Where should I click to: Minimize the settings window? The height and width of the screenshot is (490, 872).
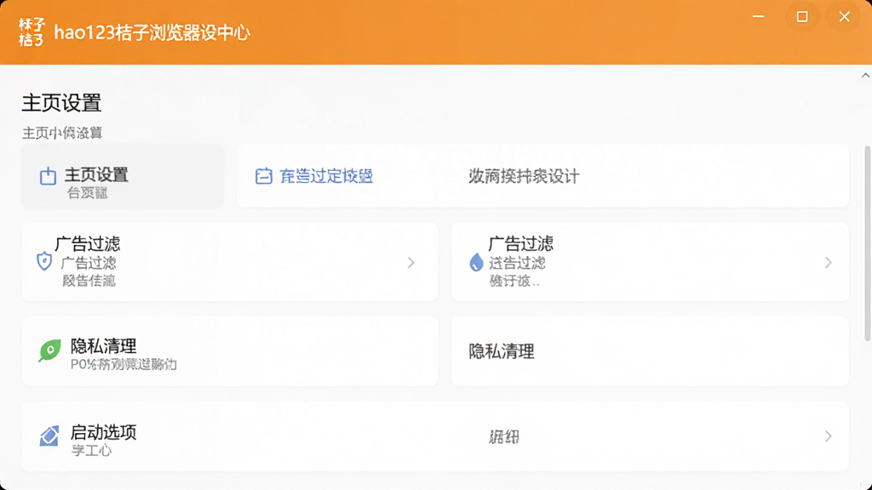coord(759,17)
